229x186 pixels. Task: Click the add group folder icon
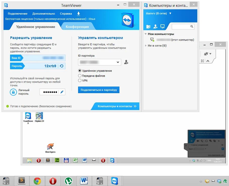click(x=148, y=26)
